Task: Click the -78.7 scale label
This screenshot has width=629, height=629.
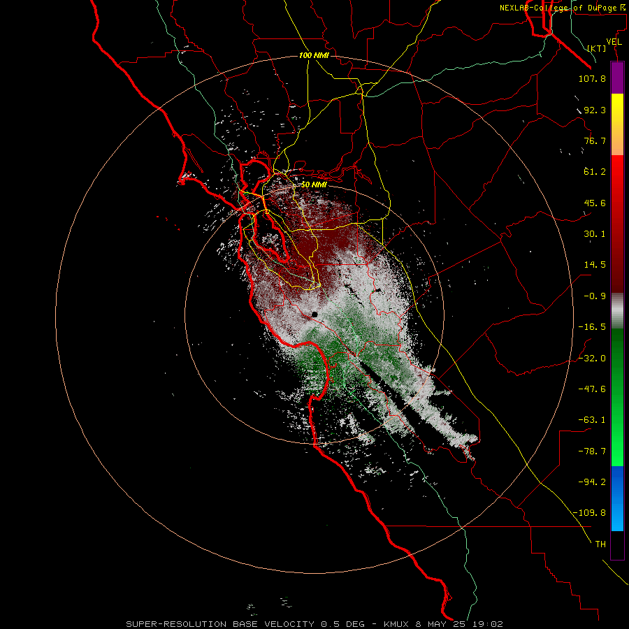Action: pos(592,451)
